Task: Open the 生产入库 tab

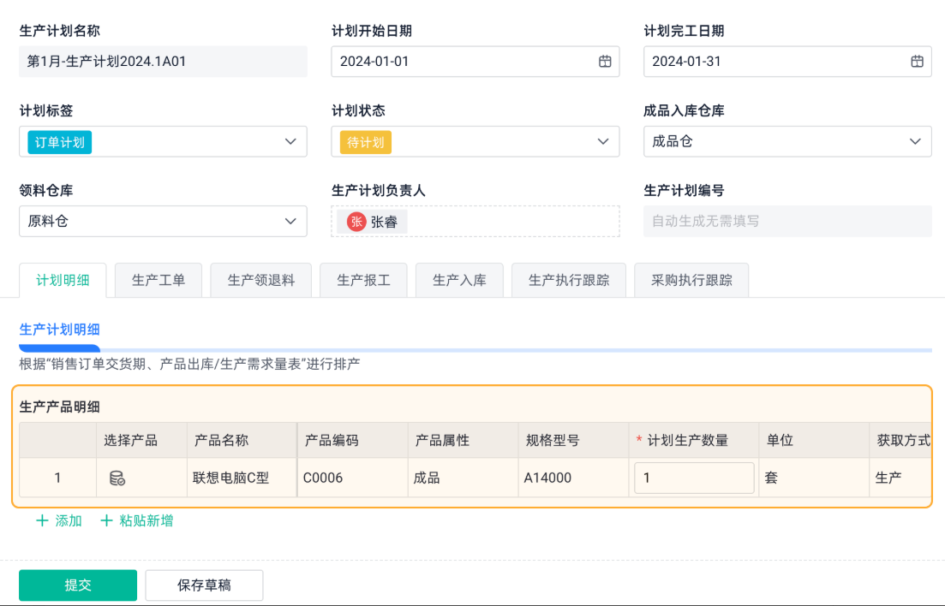Action: (460, 280)
